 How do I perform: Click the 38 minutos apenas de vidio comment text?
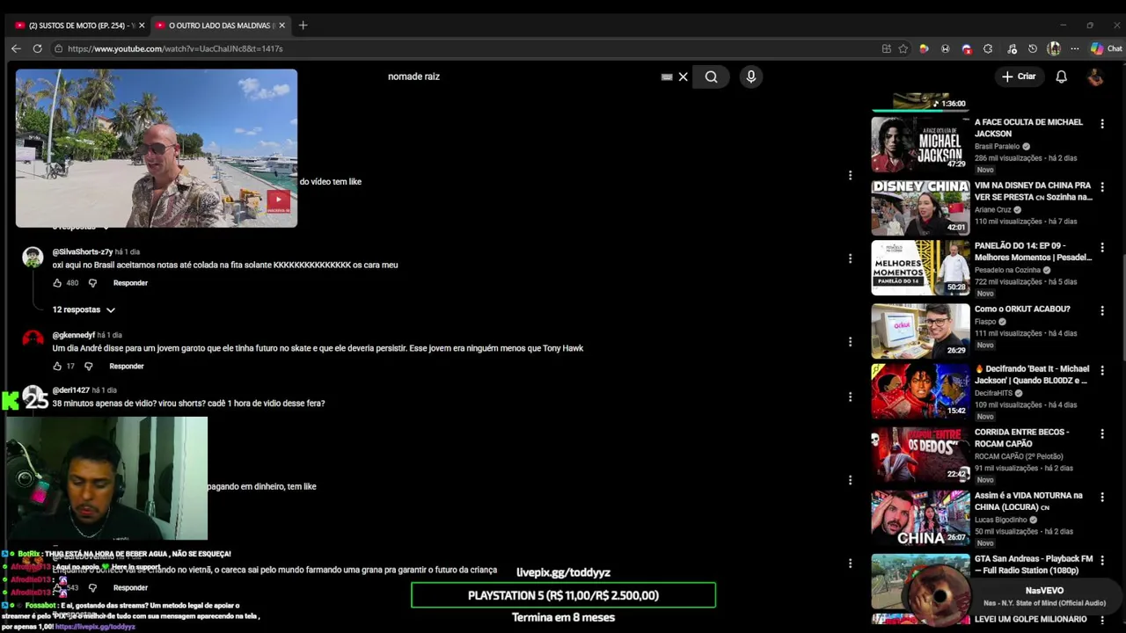click(x=188, y=403)
